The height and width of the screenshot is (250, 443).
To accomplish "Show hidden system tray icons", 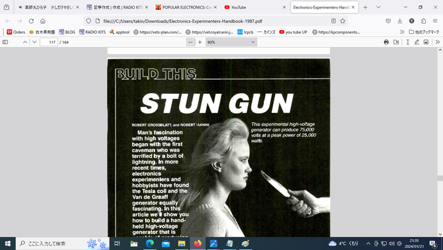I will click(x=368, y=243).
